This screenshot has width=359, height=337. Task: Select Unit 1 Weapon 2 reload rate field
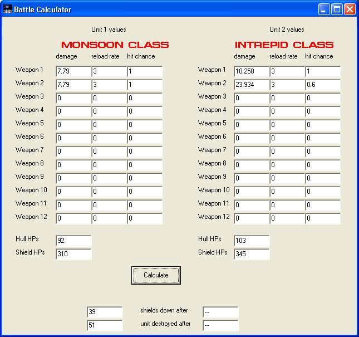pos(109,85)
